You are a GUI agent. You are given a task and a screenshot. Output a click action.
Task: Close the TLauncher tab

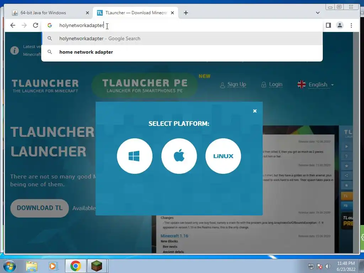click(172, 13)
